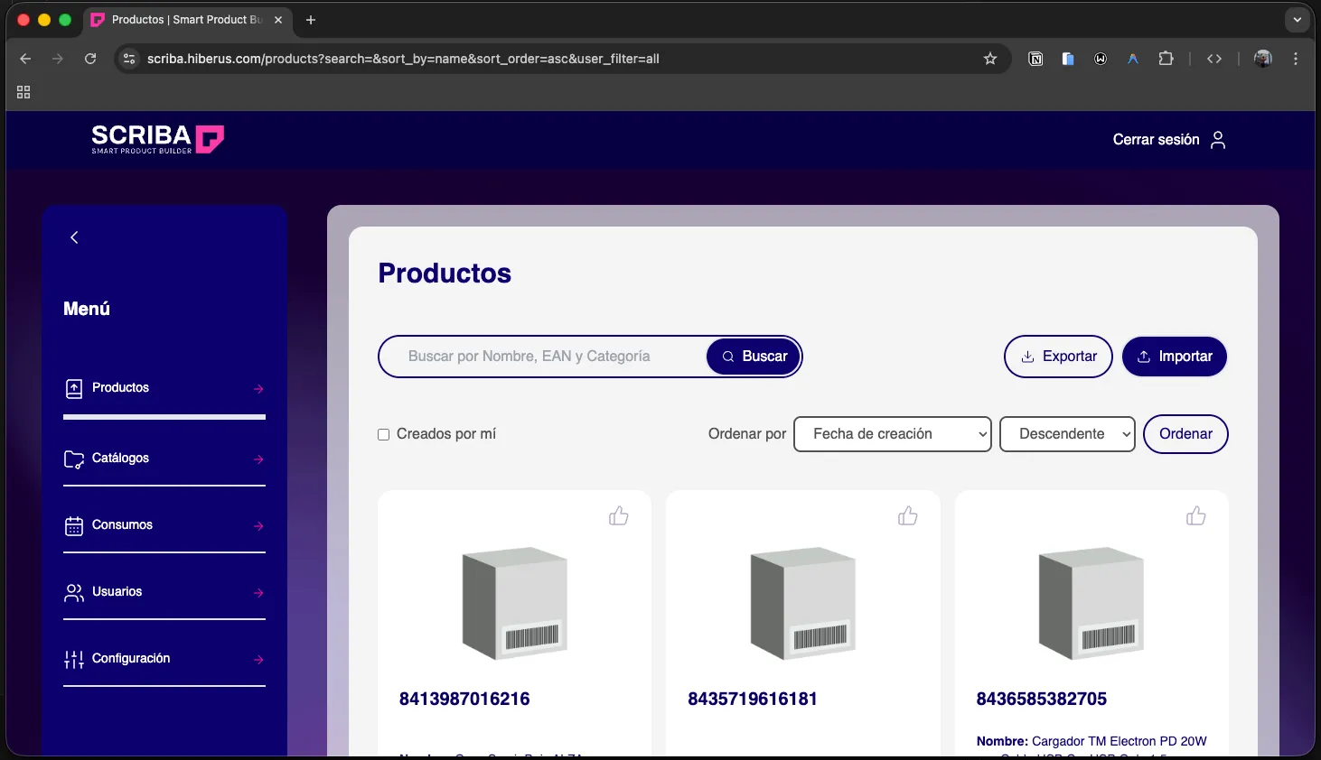Open Catálogos in the side menu
1321x760 pixels.
point(120,459)
